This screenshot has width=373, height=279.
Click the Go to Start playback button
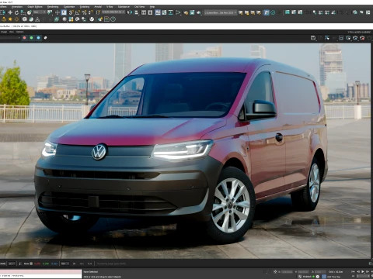353,271
